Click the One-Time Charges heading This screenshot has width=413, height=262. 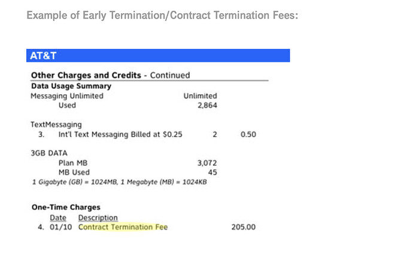tap(66, 207)
